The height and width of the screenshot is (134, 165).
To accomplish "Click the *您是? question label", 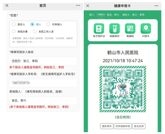I will click(13, 16).
